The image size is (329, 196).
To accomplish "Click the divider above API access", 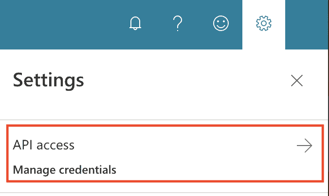I will coord(164,120).
